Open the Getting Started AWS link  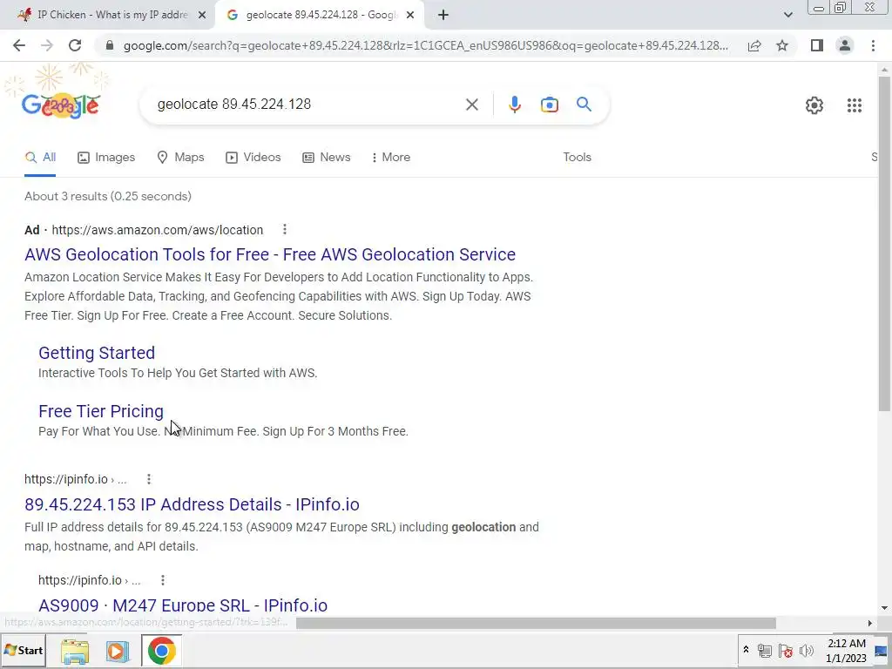(x=97, y=353)
